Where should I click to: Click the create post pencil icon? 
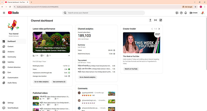point(161,20)
